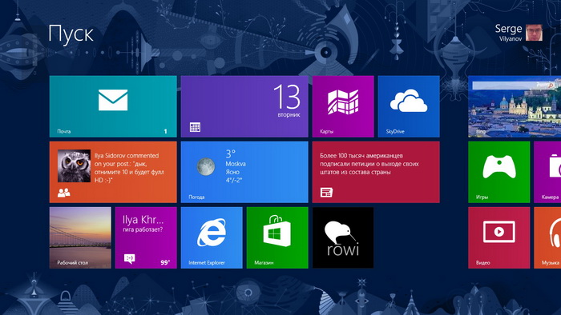561x315 pixels.
Task: Click the people icon in the orange tile
Action: tap(63, 193)
